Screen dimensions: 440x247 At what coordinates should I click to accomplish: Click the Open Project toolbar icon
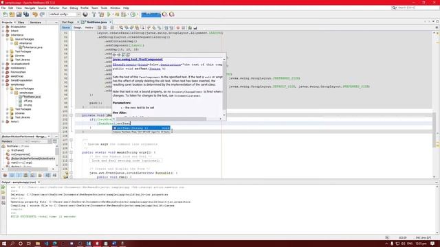pos(19,14)
